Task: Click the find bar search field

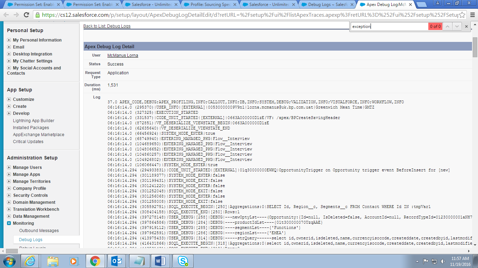Action: click(x=389, y=26)
